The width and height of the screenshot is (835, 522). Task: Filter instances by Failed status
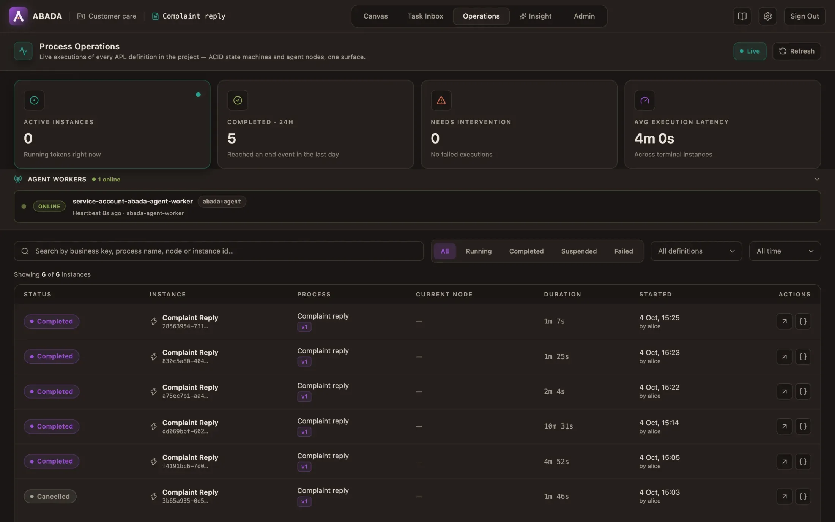[x=623, y=251]
